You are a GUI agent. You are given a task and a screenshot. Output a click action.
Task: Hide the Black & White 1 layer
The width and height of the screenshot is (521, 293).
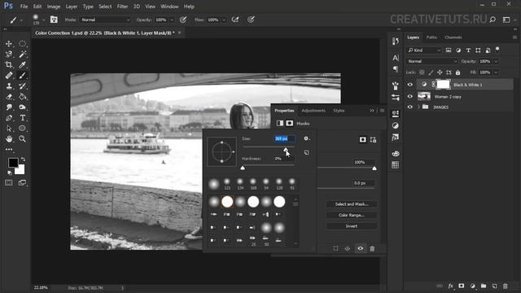tap(409, 85)
